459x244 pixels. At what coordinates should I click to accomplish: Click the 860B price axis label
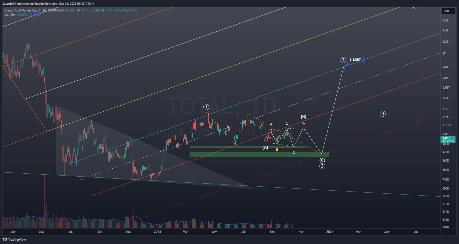coord(445,161)
